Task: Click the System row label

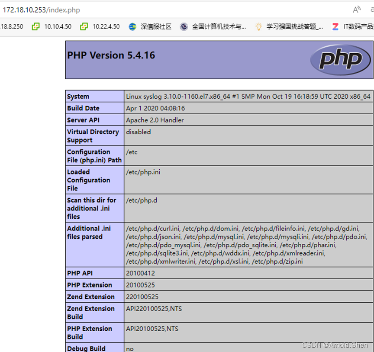Action: click(78, 97)
